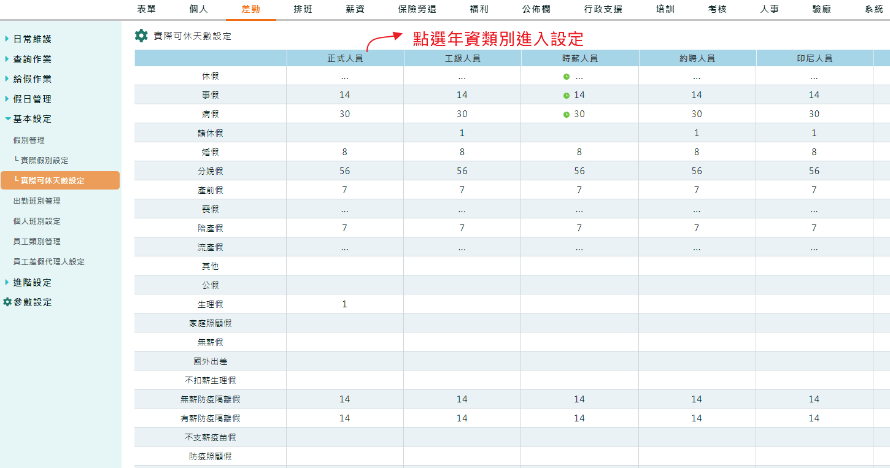The width and height of the screenshot is (890, 468).
Task: Switch to the 薪資 tab
Action: click(355, 10)
